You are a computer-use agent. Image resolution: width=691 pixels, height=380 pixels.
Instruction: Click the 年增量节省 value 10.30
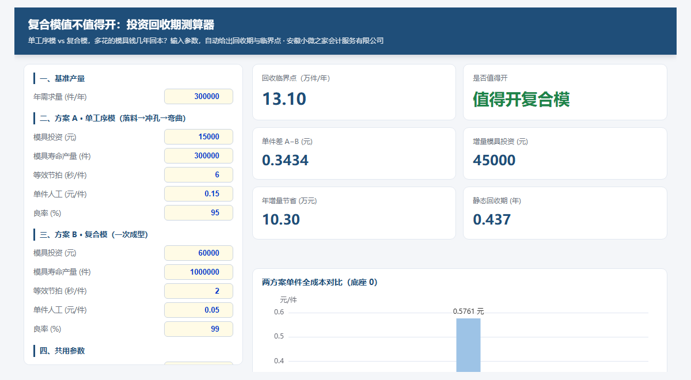tap(281, 219)
